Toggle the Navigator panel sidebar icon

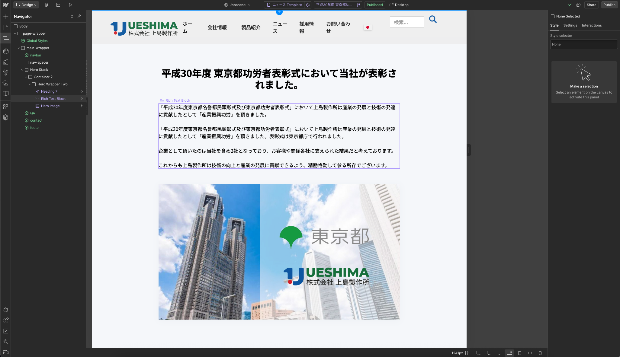pos(6,38)
